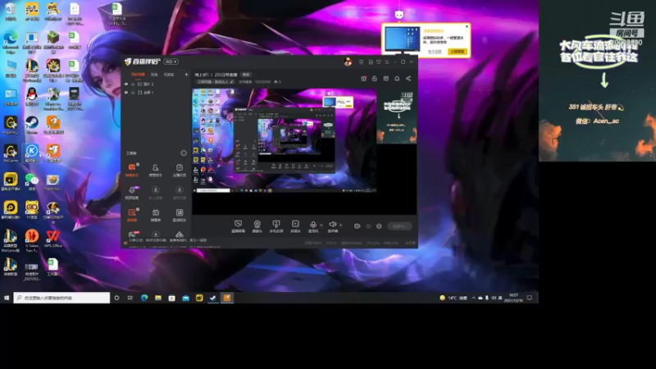
Task: Toggle the pill switch beside the app logo
Action: 171,62
